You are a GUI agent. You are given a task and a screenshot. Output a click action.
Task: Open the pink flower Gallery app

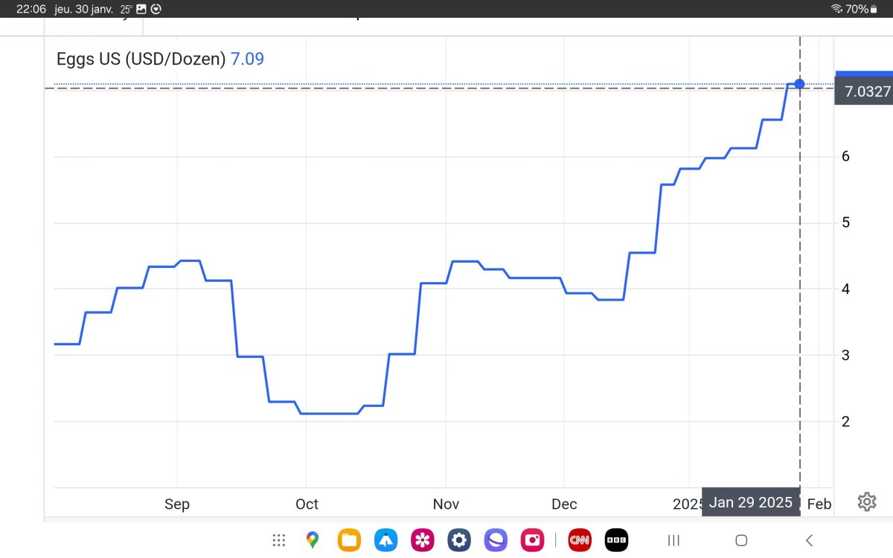pos(422,540)
